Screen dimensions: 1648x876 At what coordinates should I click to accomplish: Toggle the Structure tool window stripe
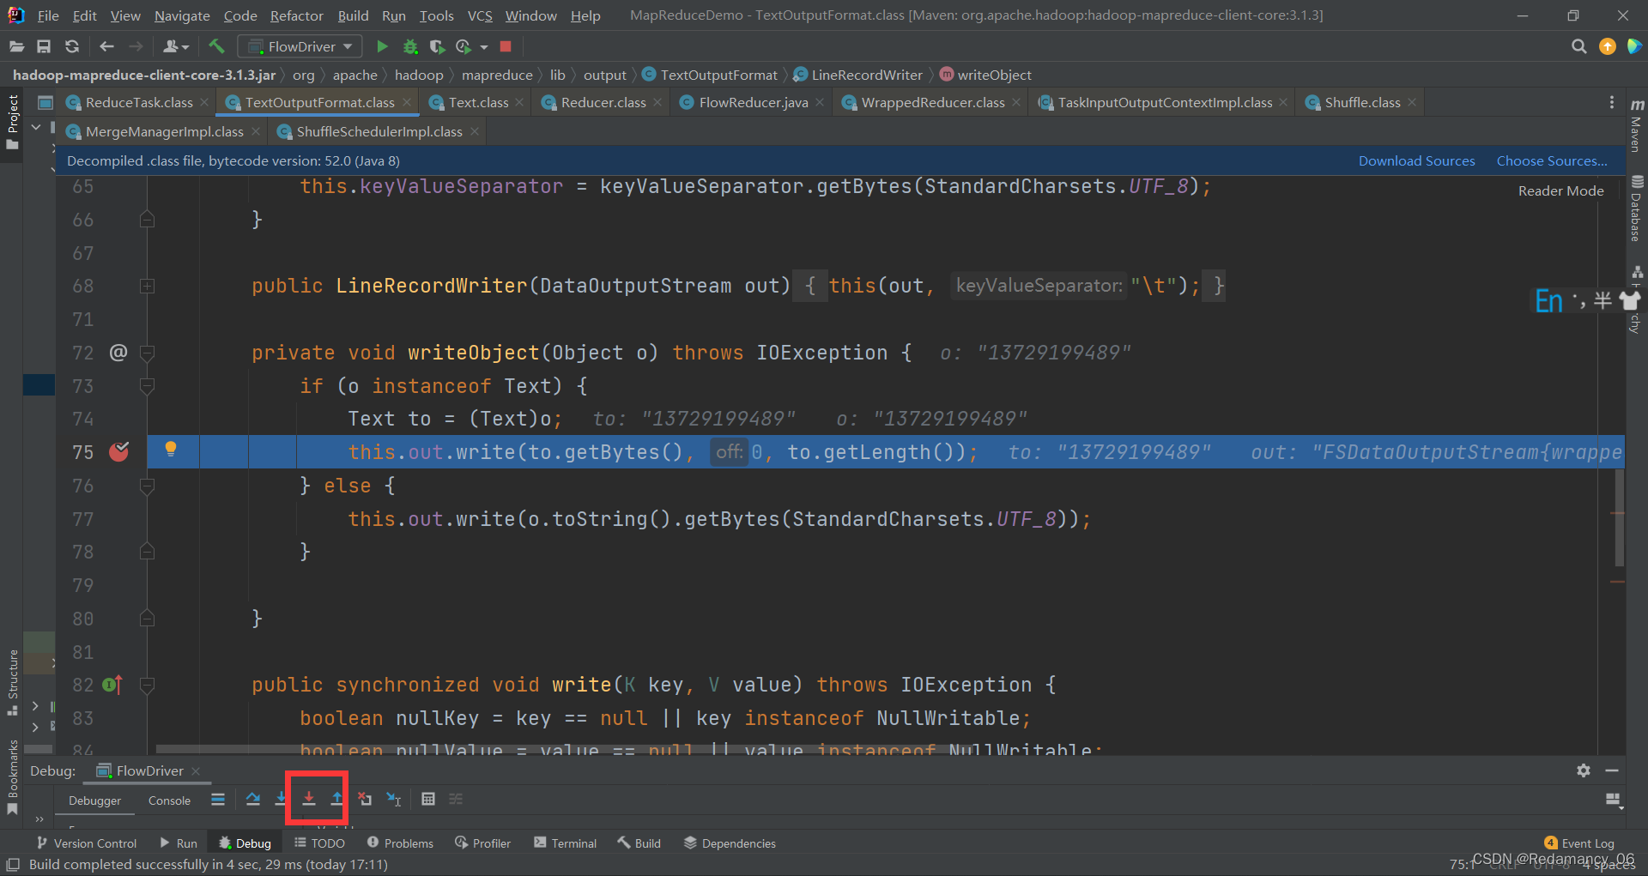12,683
